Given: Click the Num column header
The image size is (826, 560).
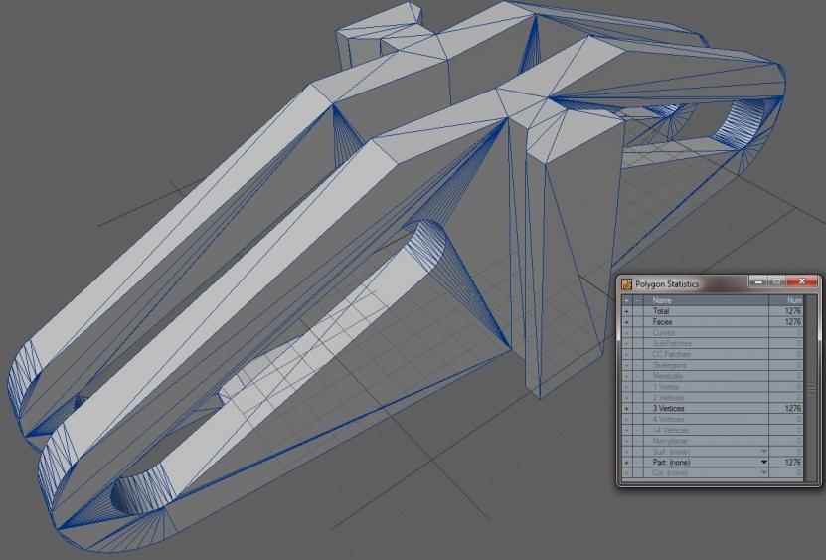Looking at the screenshot, I should [793, 300].
